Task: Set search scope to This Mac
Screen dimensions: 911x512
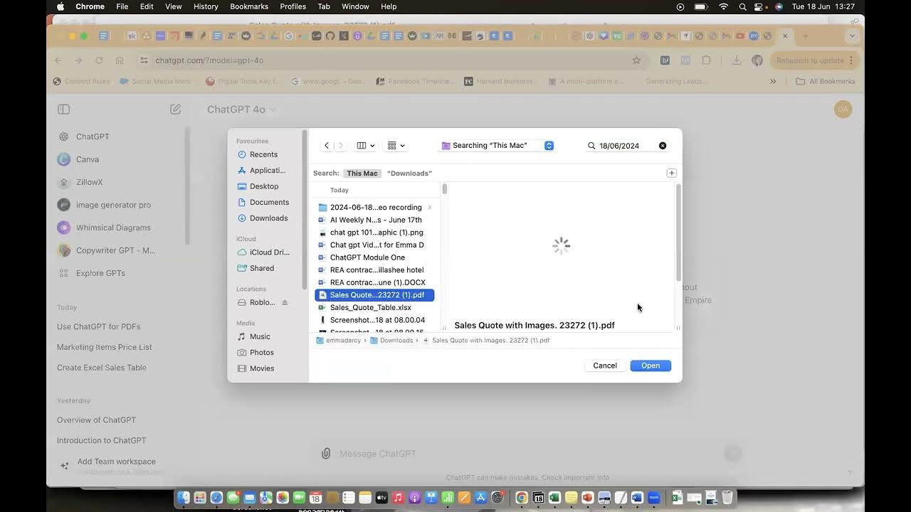Action: [362, 174]
